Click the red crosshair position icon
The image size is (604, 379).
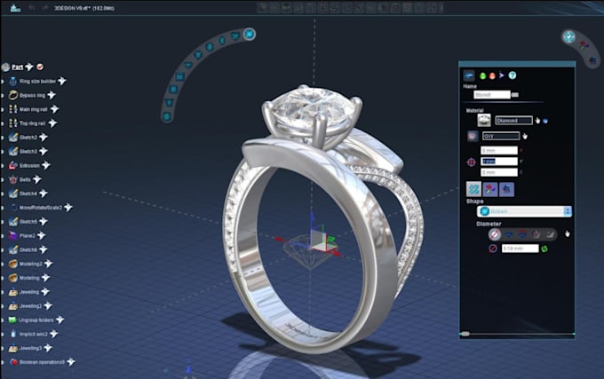[x=471, y=162]
